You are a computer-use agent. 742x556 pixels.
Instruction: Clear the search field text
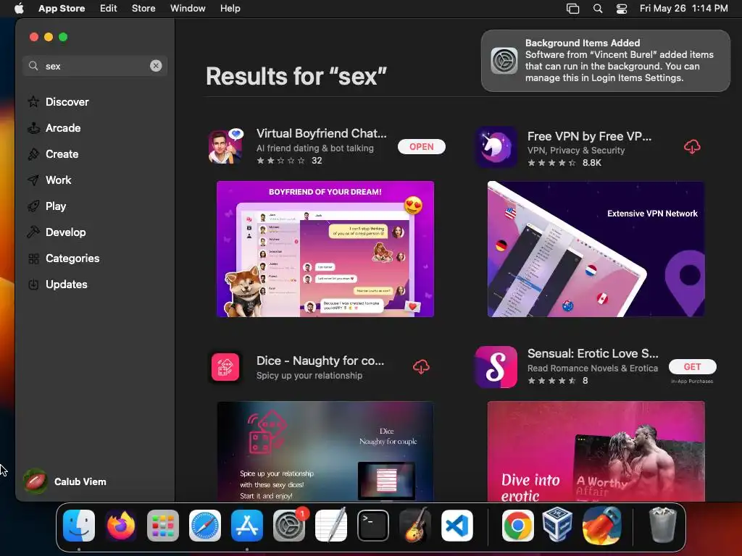pos(156,66)
